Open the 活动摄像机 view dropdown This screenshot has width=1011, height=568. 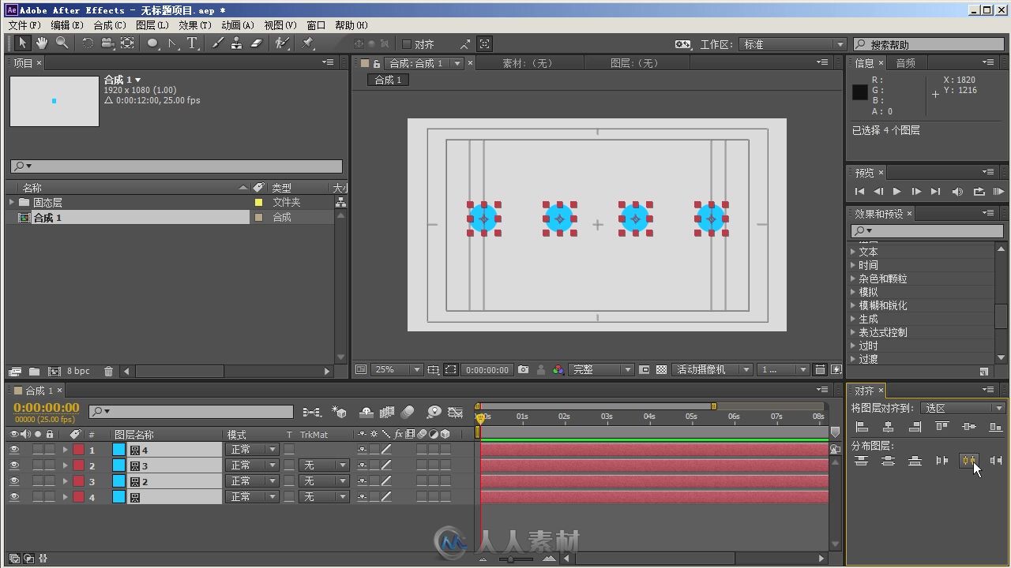[x=712, y=369]
